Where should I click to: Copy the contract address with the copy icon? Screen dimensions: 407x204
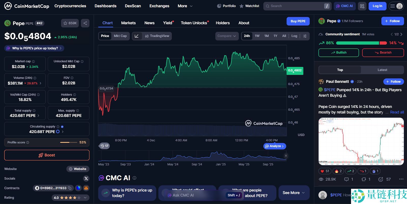(70, 188)
